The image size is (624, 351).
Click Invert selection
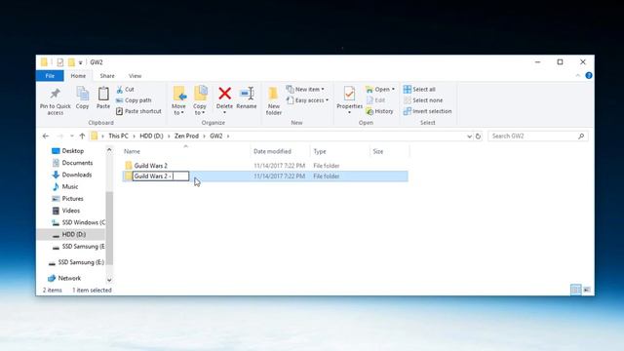[427, 111]
